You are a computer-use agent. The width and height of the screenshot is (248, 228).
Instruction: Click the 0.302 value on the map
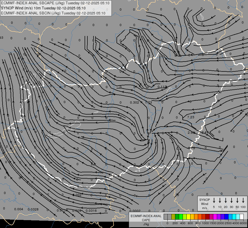(x=135, y=103)
